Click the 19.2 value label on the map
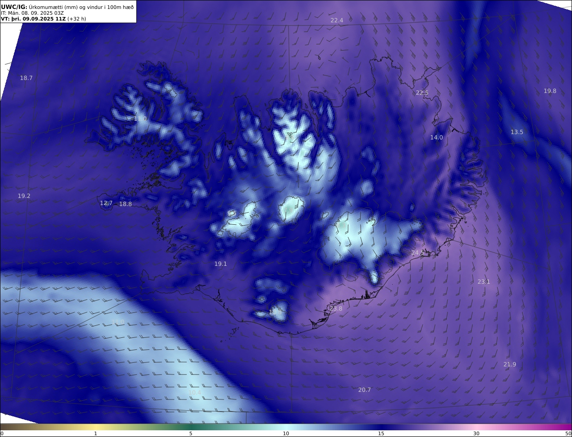Image resolution: width=572 pixels, height=437 pixels. pyautogui.click(x=24, y=196)
